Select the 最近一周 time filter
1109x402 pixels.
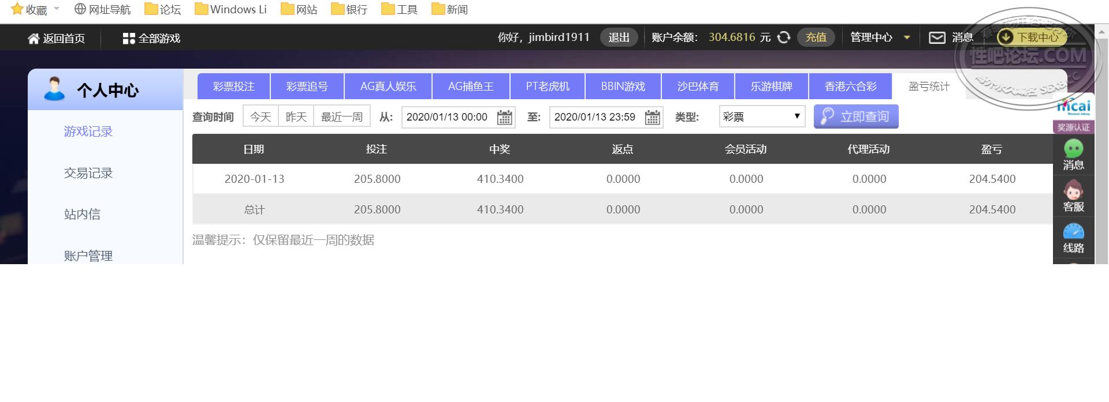click(x=341, y=117)
